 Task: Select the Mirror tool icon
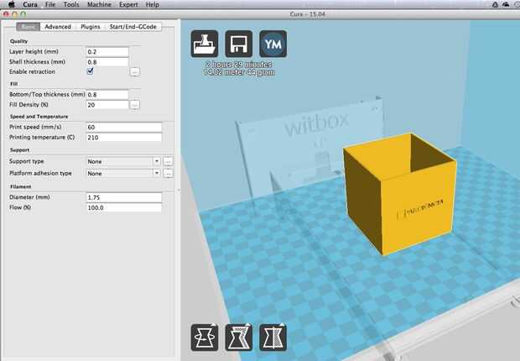tap(273, 337)
